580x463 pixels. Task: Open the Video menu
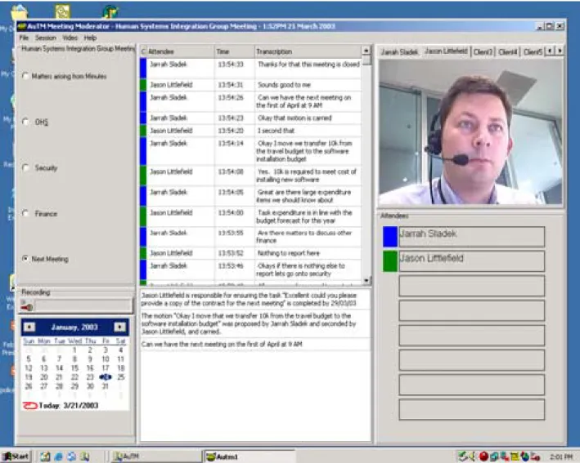coord(70,38)
